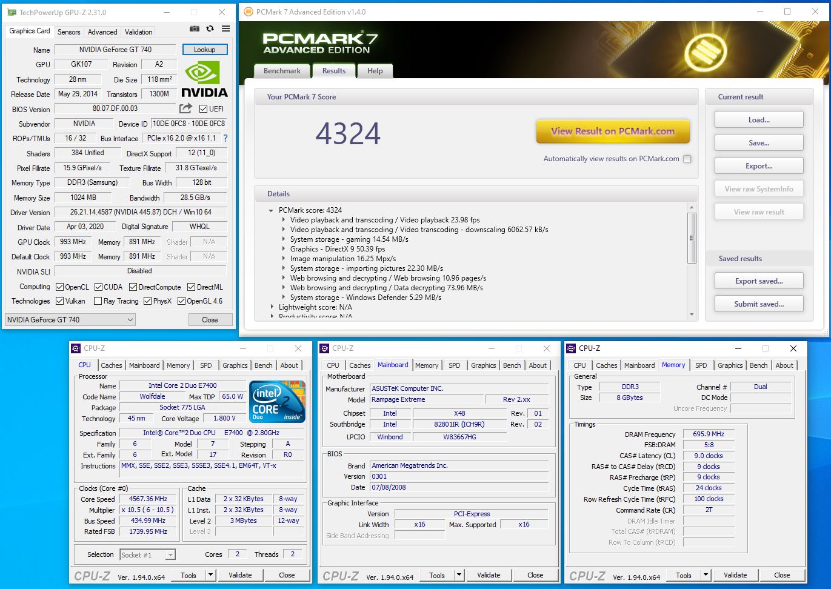831x589 pixels.
Task: Take a GPU-Z screenshot with camera icon
Action: coord(194,28)
